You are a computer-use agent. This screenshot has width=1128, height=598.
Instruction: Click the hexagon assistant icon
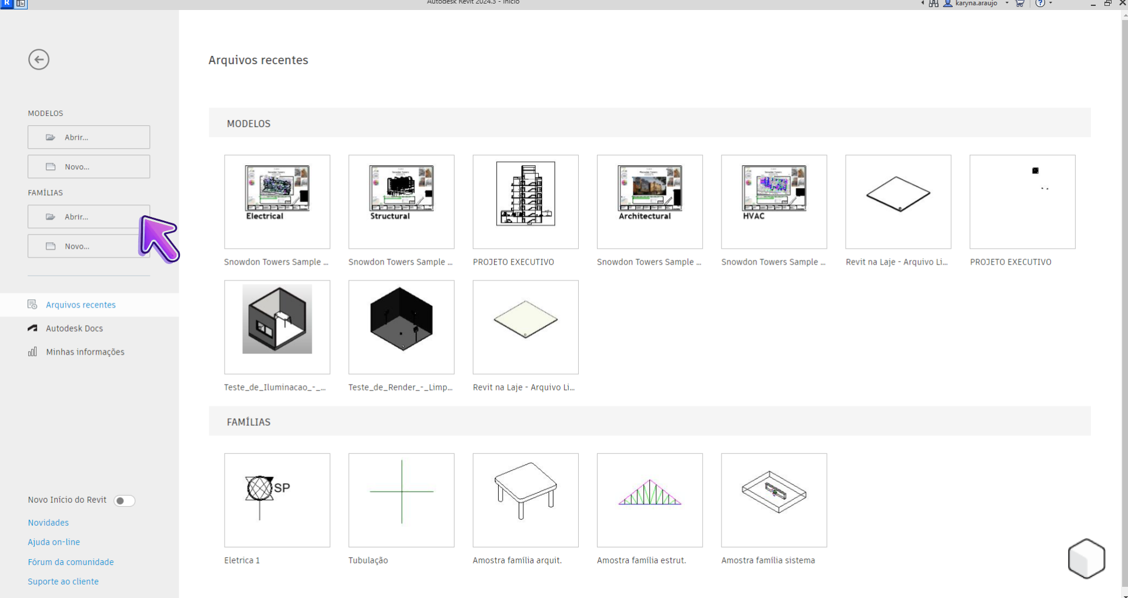pyautogui.click(x=1086, y=559)
